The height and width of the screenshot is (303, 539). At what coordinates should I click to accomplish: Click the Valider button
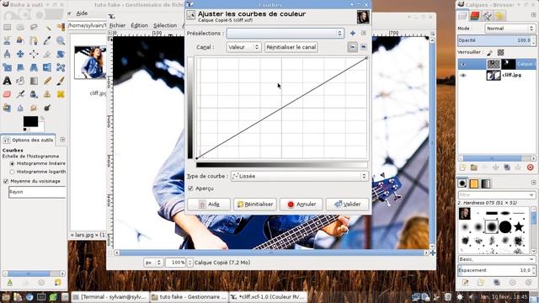[x=347, y=205]
